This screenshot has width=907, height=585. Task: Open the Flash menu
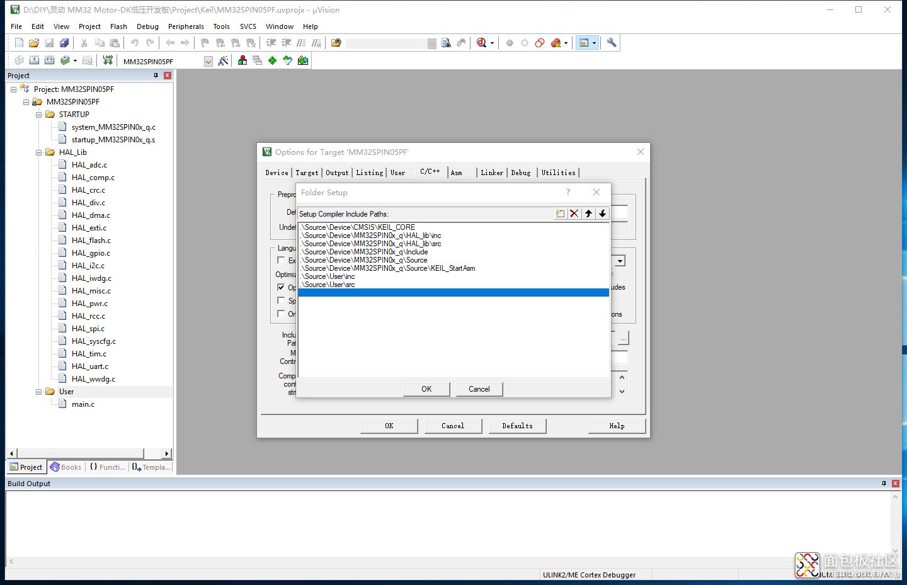pos(118,26)
